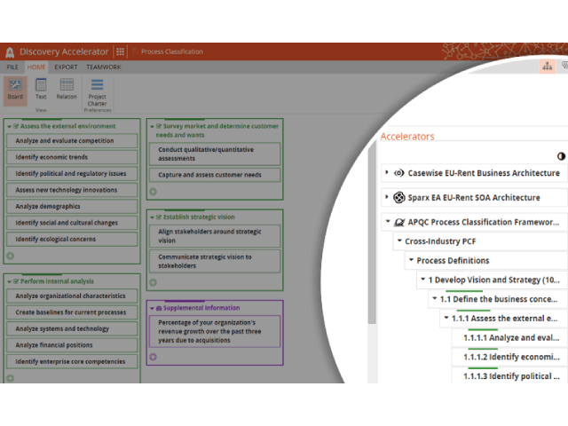Open the FILE menu
Image resolution: width=568 pixels, height=426 pixels.
coord(12,67)
